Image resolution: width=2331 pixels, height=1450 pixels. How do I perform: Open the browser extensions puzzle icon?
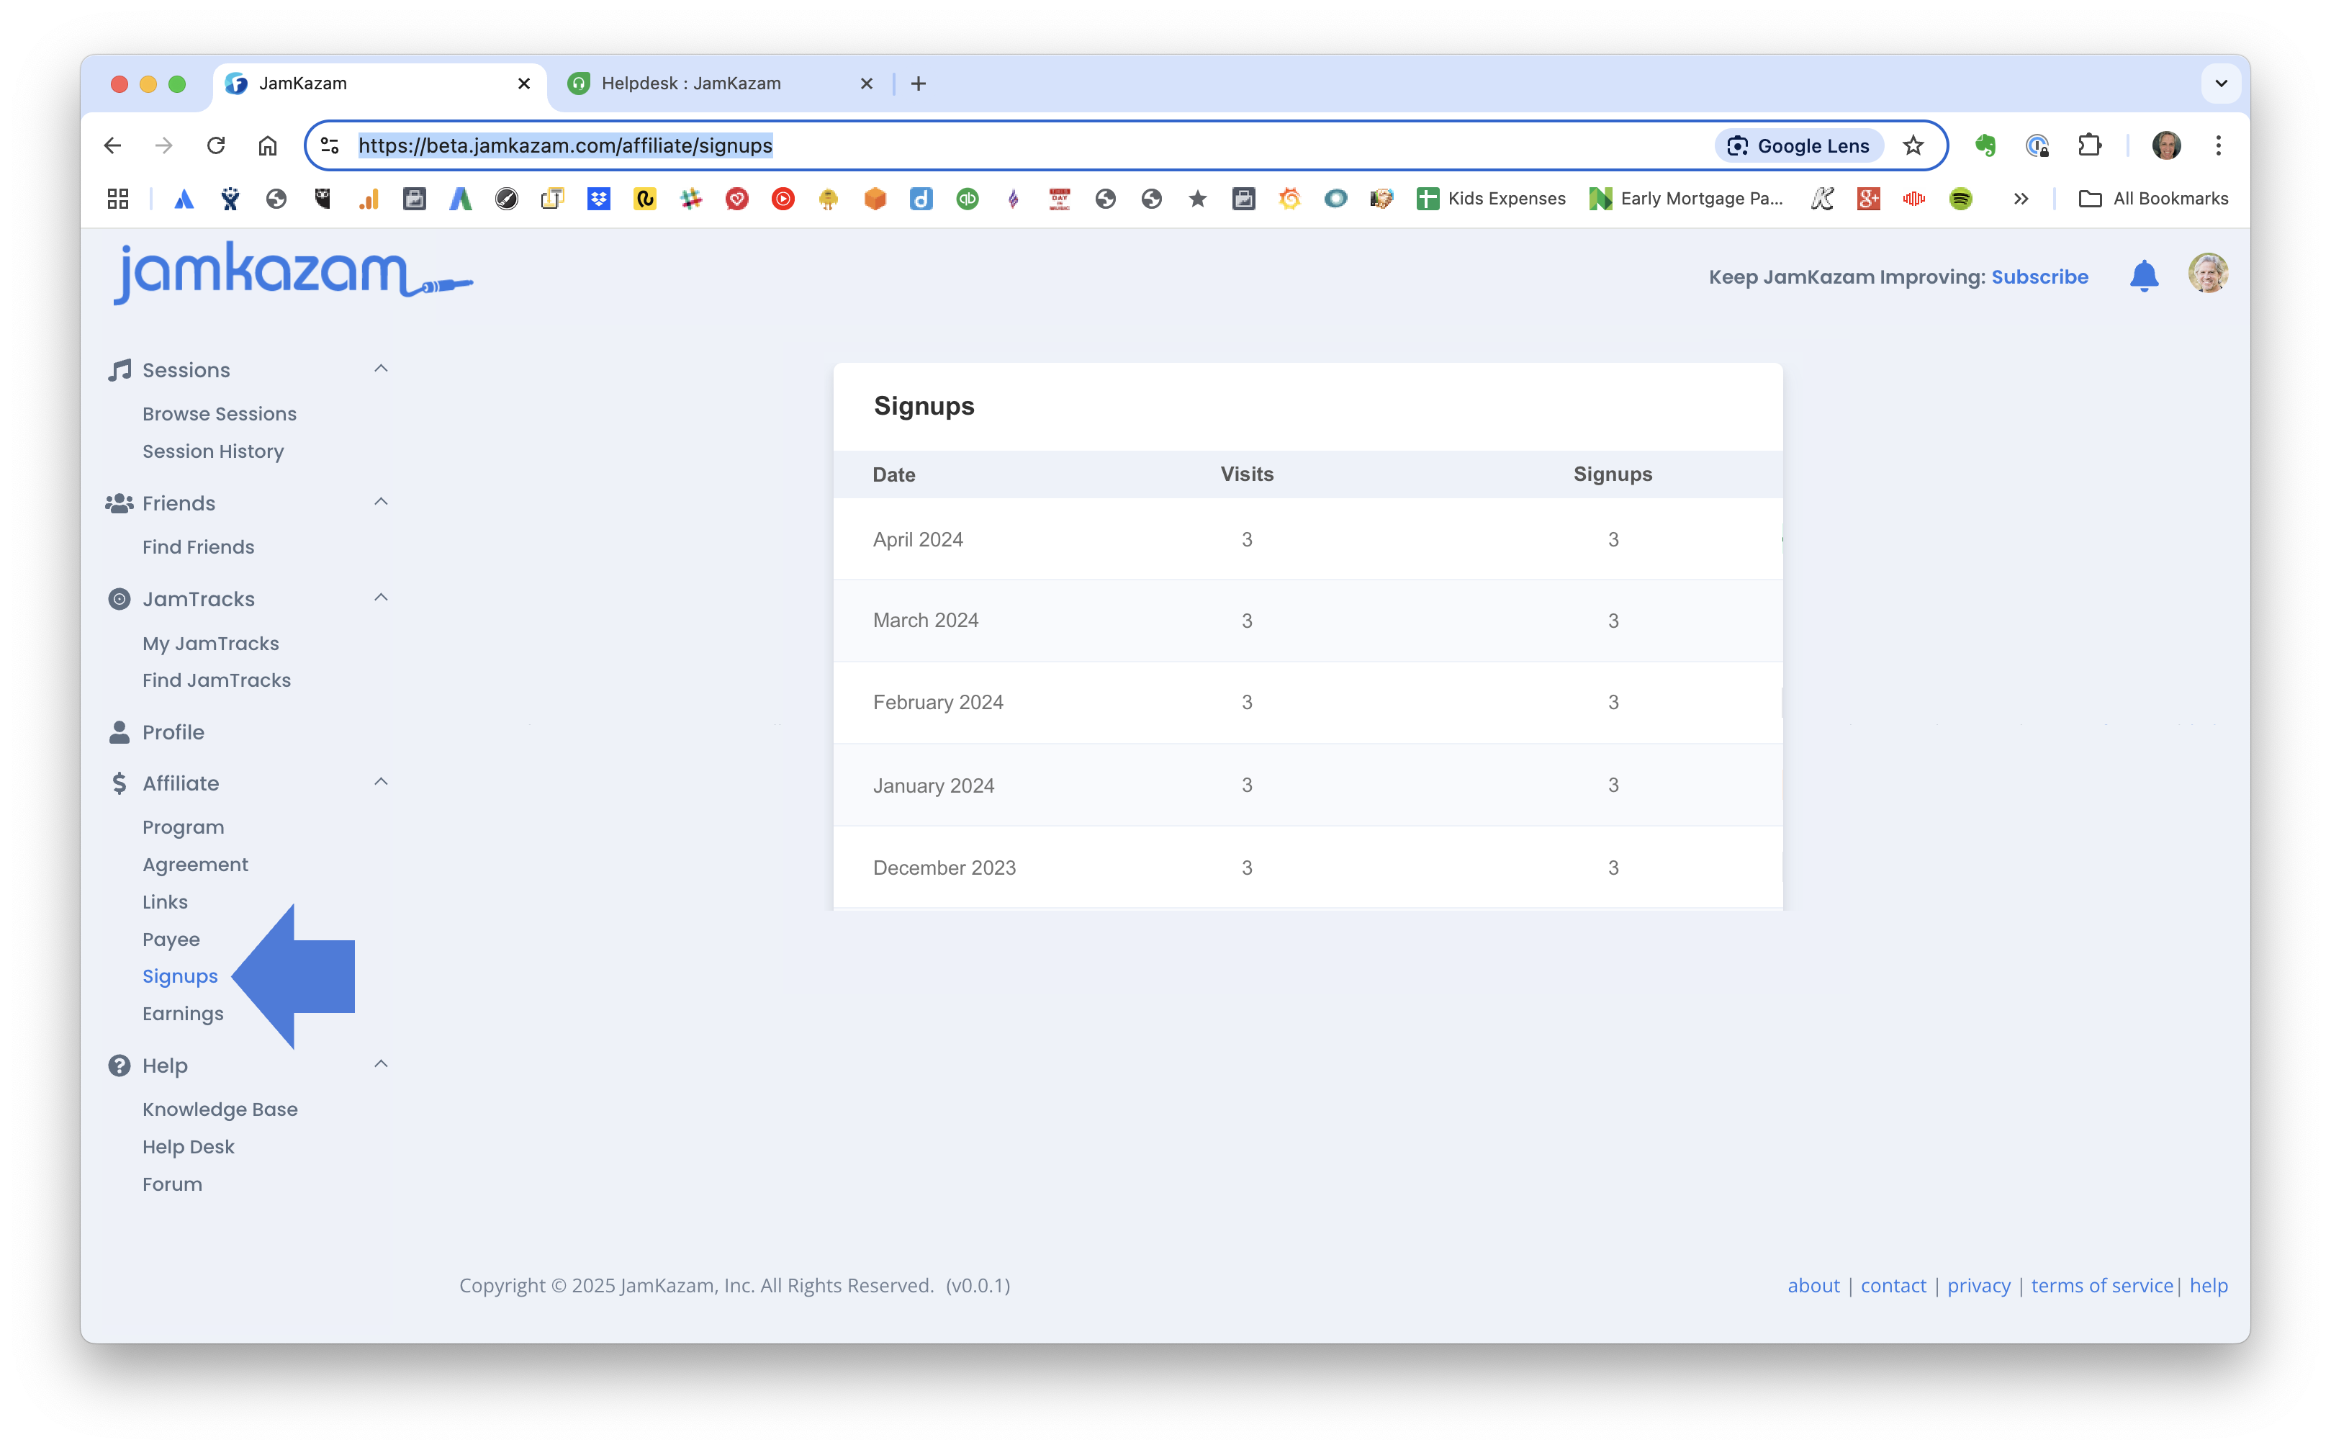[2089, 145]
